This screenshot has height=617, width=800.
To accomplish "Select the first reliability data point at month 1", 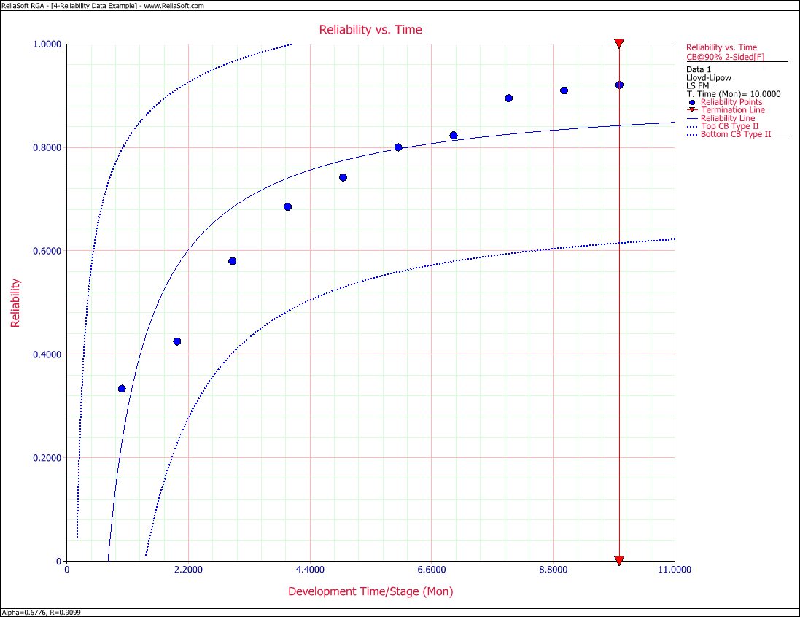I will (x=122, y=389).
